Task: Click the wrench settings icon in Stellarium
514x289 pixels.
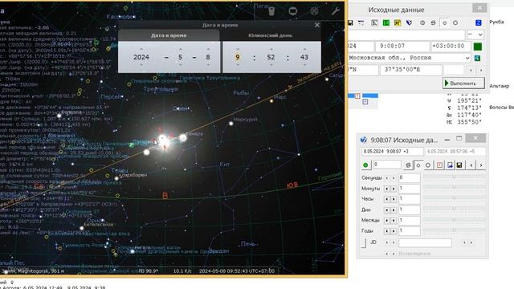Action: (x=335, y=10)
